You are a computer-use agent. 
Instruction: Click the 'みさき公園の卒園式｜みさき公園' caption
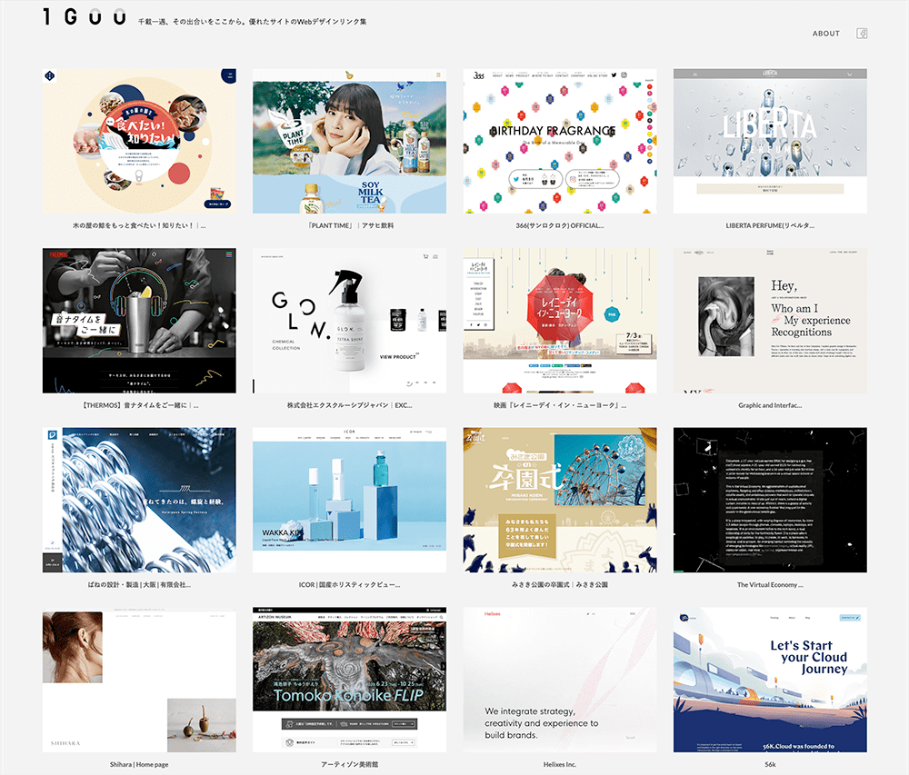[560, 585]
